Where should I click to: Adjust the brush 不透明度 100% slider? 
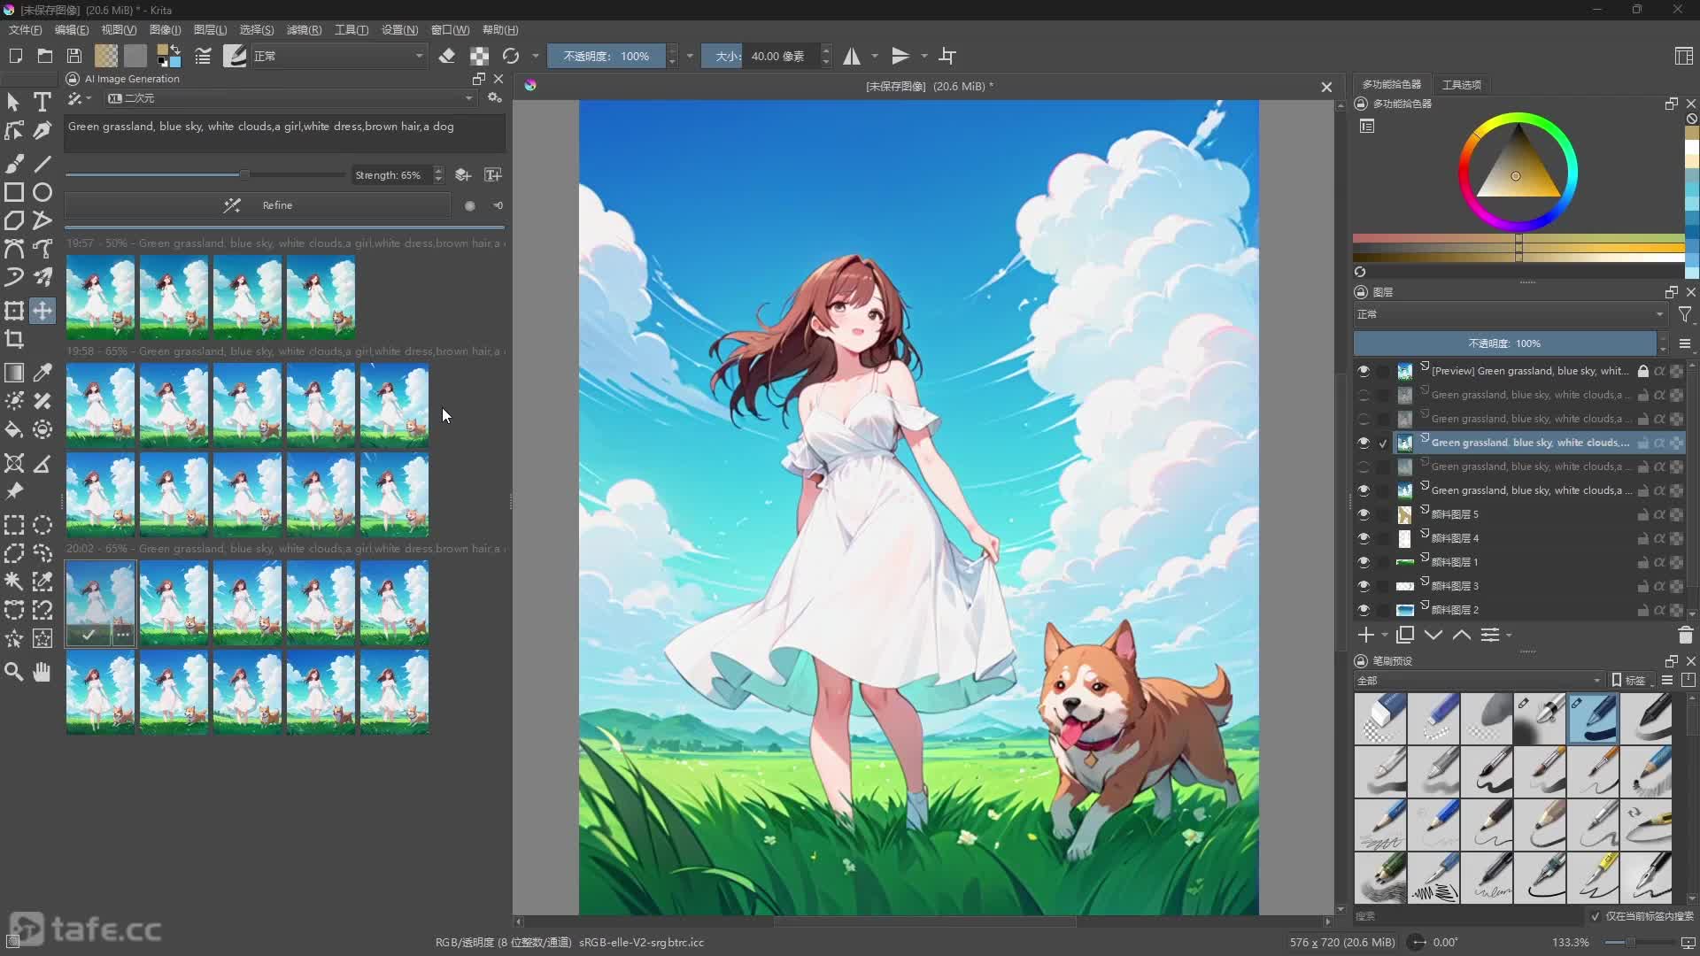point(607,56)
